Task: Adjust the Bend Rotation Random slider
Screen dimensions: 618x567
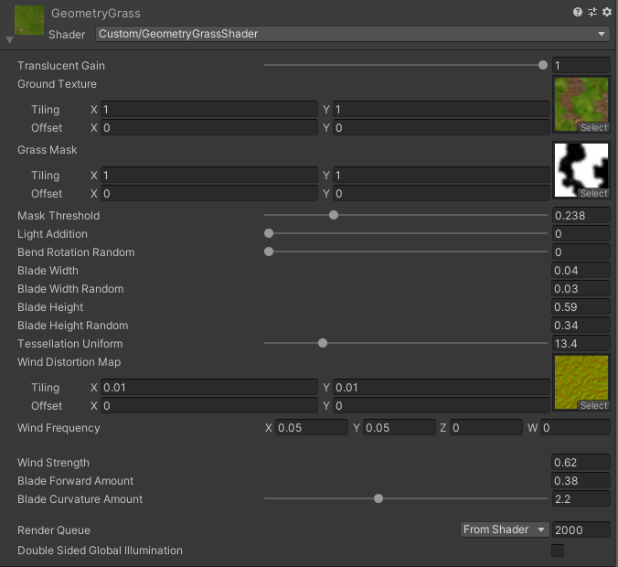Action: [406, 251]
